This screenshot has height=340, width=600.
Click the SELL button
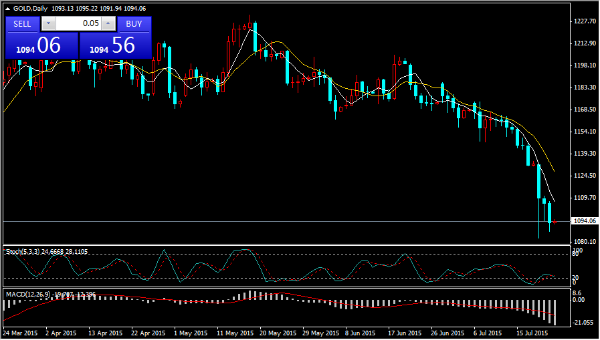22,23
